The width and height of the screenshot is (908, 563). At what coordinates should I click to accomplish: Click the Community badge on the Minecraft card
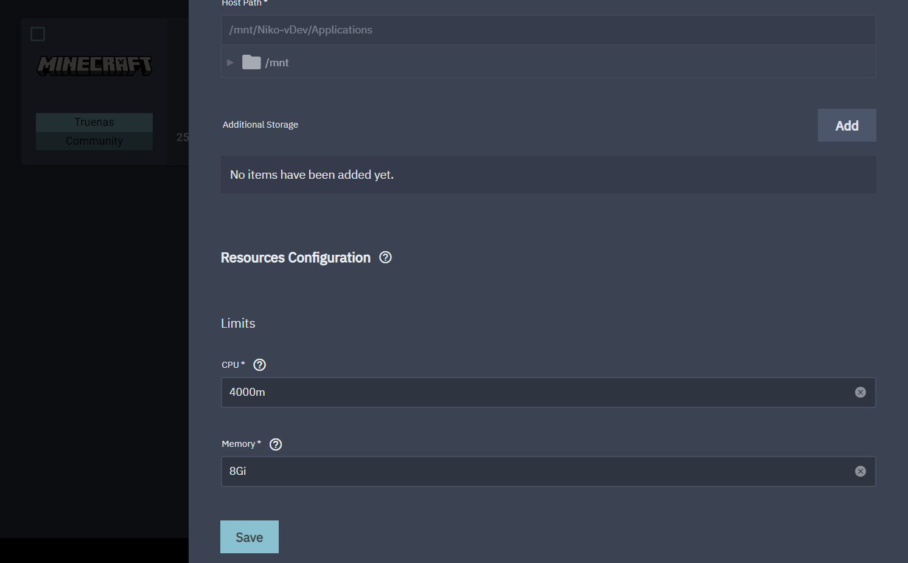(x=94, y=141)
